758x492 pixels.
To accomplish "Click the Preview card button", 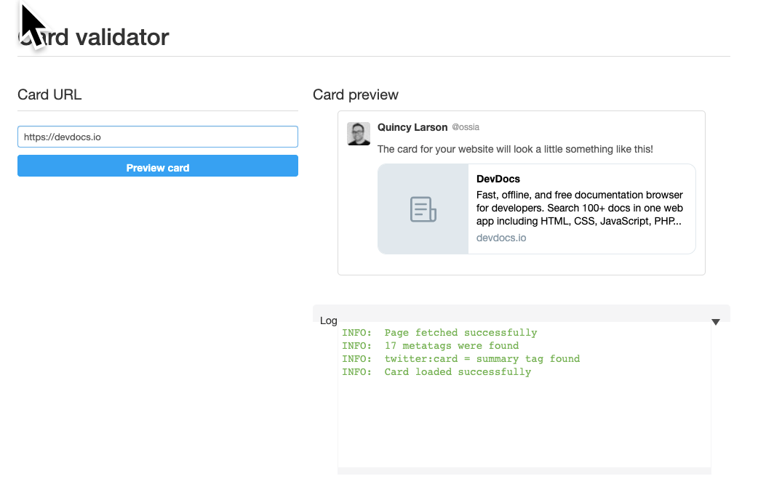I will [x=157, y=166].
